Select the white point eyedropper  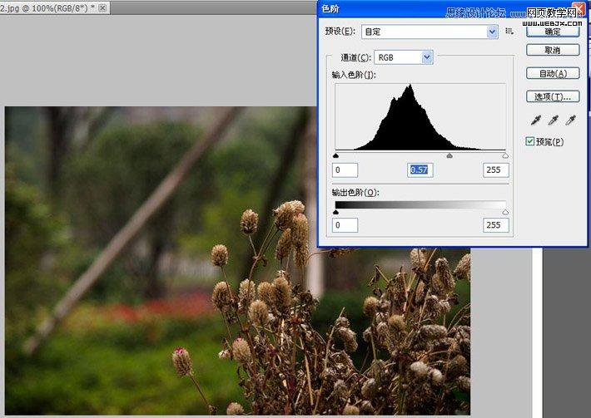click(x=571, y=120)
